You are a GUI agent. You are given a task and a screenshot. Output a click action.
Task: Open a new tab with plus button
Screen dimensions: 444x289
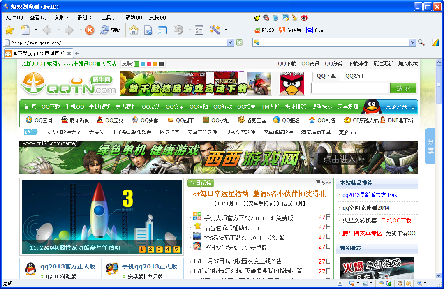coord(77,53)
